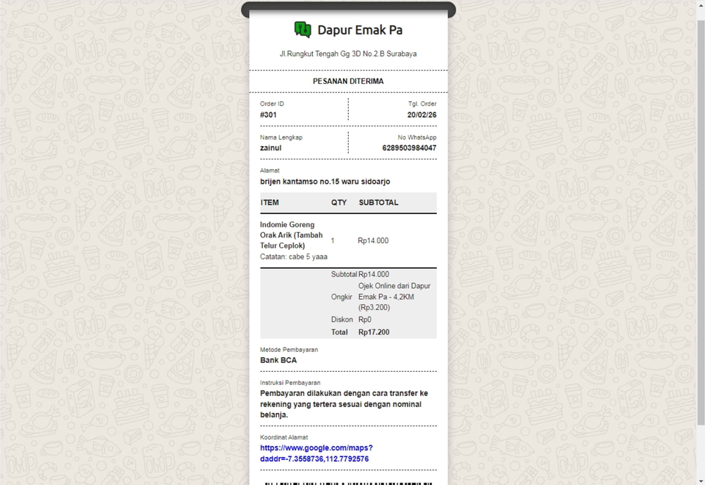This screenshot has width=705, height=485.
Task: Click the 'Instruksi Pembayaran' label
Action: coord(290,383)
